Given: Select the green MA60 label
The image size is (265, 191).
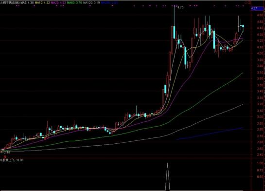Looking at the screenshot, I should point(74,3).
